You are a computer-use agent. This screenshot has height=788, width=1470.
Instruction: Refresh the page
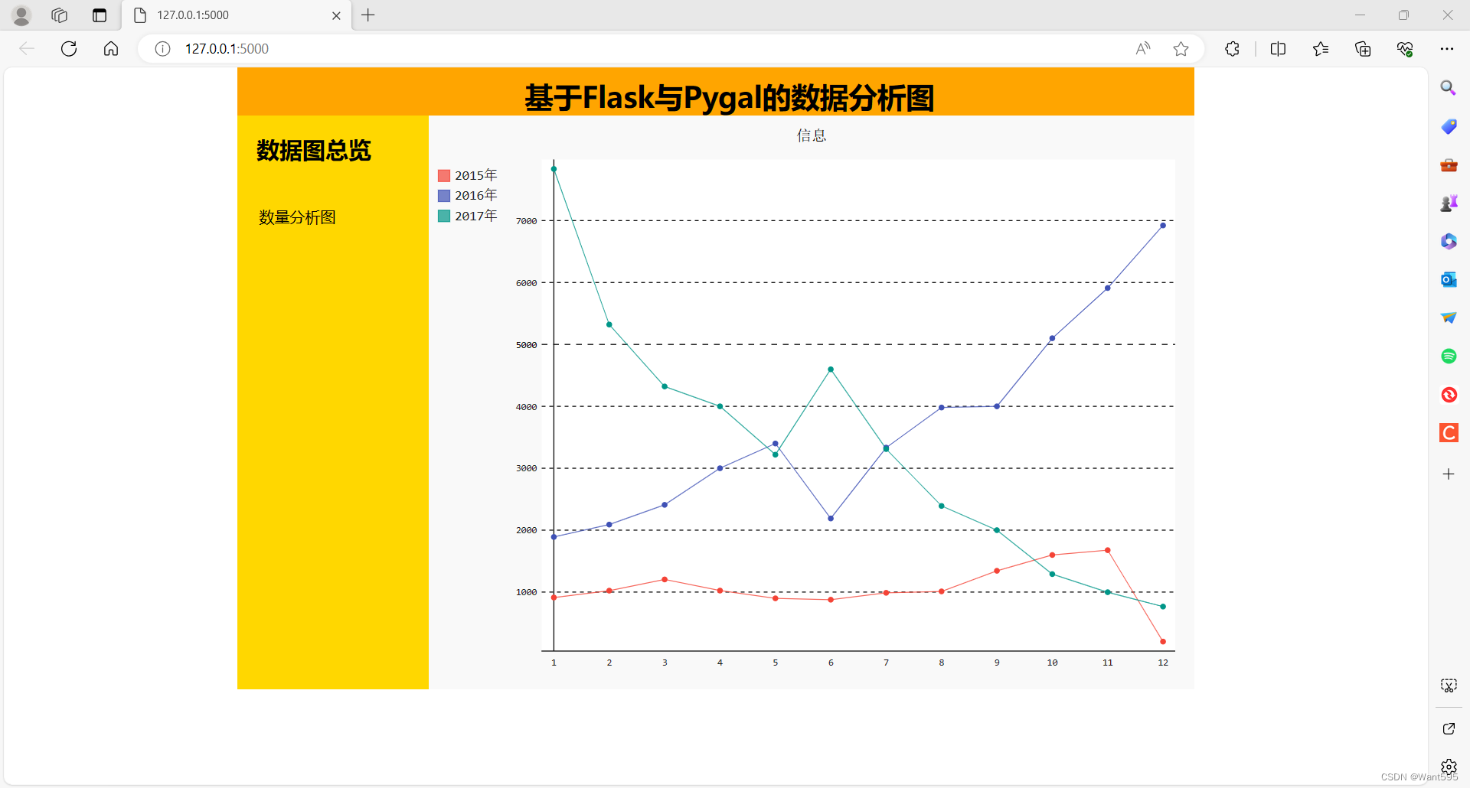click(69, 49)
